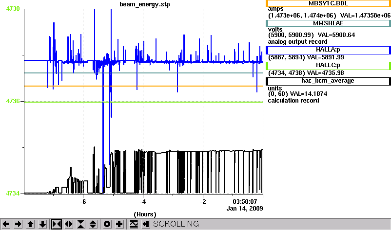Click the VAL=14.1874 reading
This screenshot has width=391, height=230.
(x=309, y=94)
